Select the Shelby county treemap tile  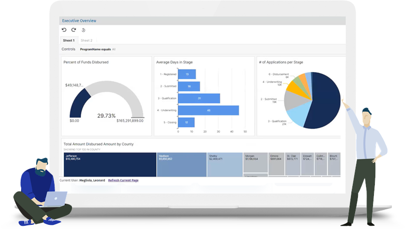(x=224, y=164)
